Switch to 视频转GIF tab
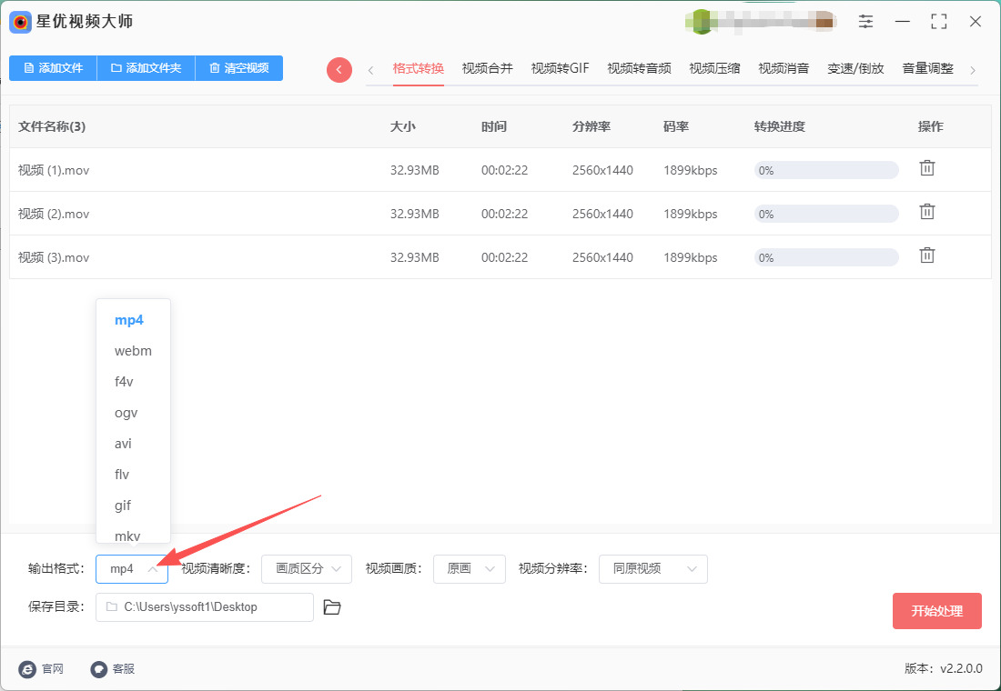The height and width of the screenshot is (691, 1001). pyautogui.click(x=560, y=68)
